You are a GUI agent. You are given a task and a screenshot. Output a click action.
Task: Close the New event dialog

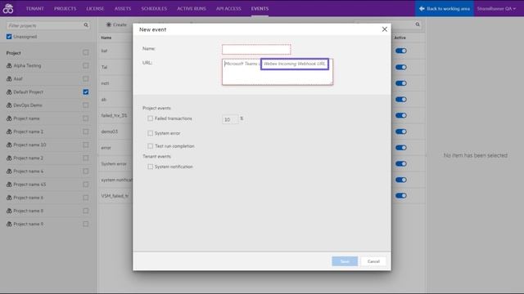[x=385, y=29]
